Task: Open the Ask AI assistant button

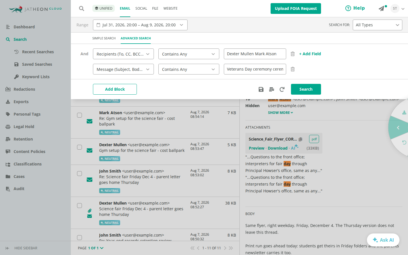Action: tap(383, 240)
